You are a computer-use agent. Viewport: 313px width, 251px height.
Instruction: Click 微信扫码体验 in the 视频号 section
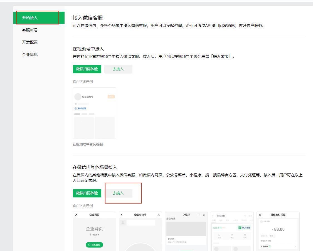tap(87, 69)
